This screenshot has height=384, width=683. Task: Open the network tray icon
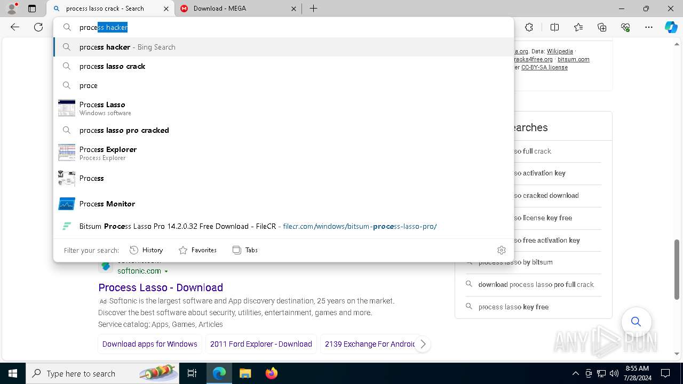pos(601,373)
